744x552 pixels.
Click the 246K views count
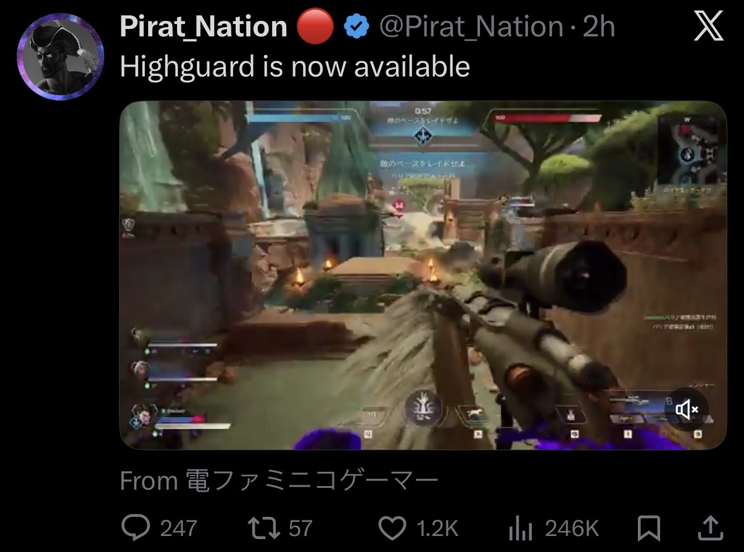(x=572, y=528)
